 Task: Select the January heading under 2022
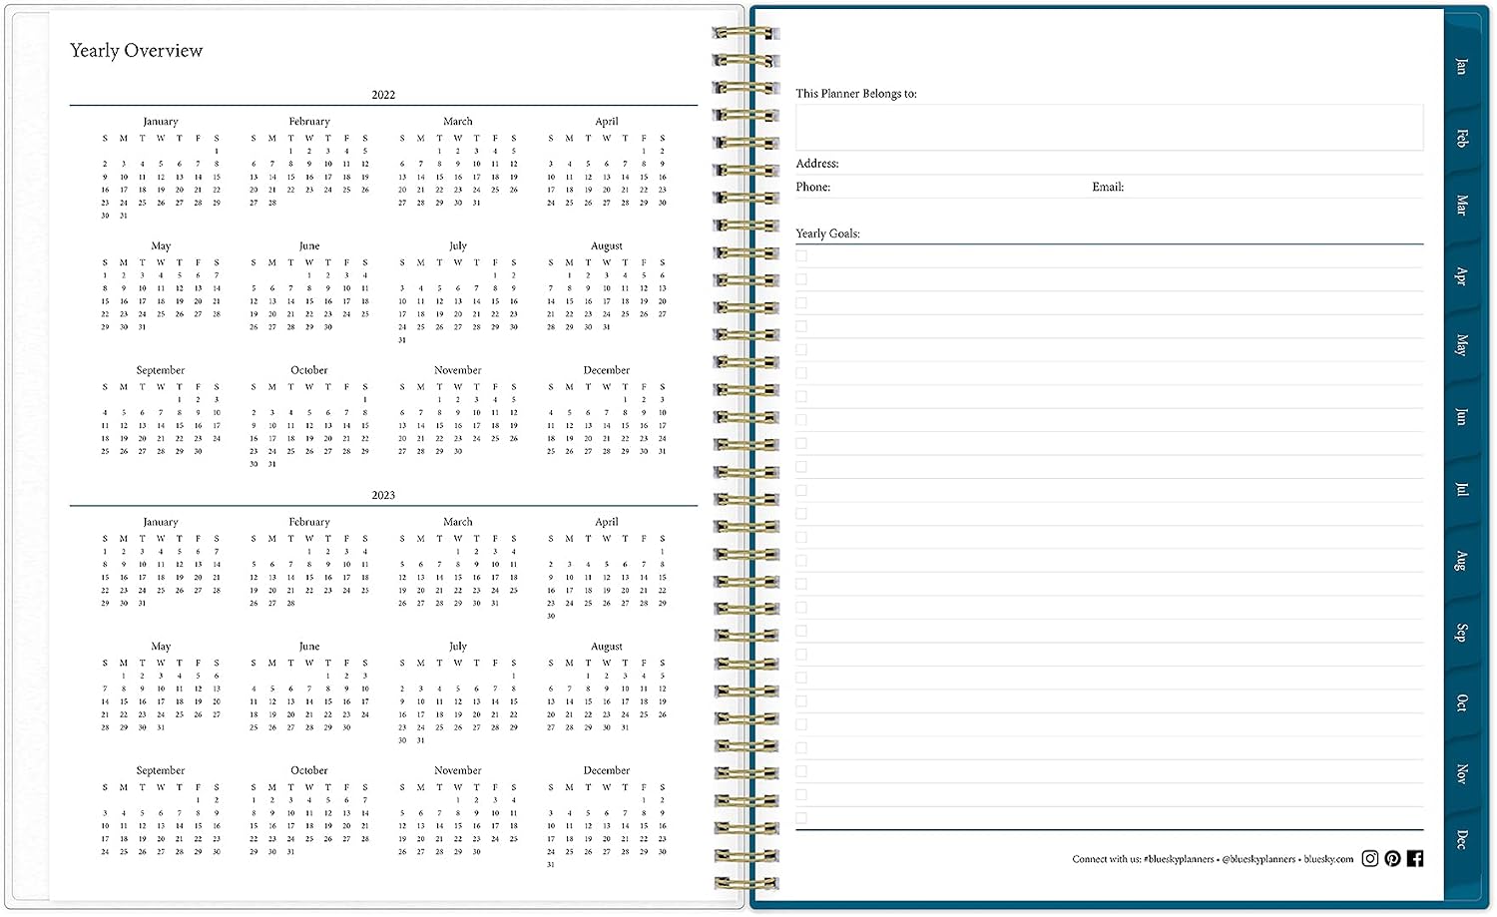(161, 122)
